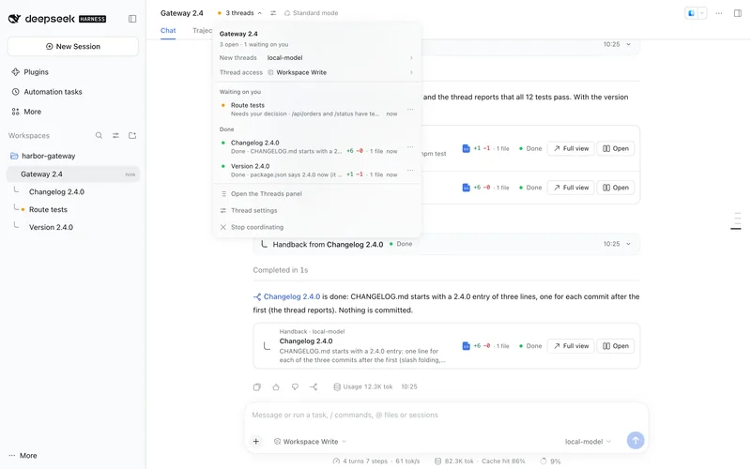Click the Cache hit 86% status entry
Image resolution: width=751 pixels, height=469 pixels.
click(x=503, y=461)
